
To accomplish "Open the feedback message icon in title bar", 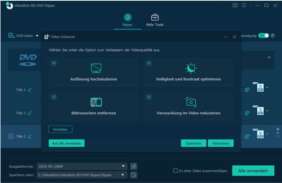I will [x=235, y=5].
